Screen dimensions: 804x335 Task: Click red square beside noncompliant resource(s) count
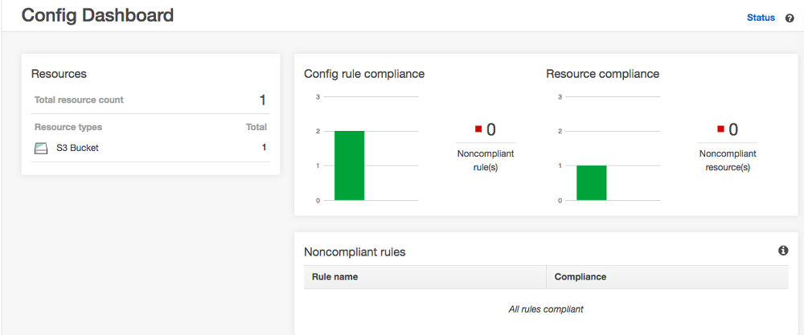click(x=720, y=129)
